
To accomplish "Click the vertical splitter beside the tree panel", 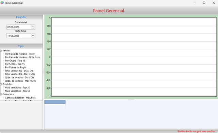I will tap(44, 72).
